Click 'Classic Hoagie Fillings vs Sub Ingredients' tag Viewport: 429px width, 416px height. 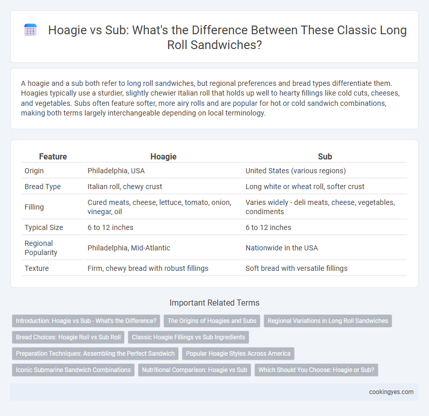tap(188, 337)
